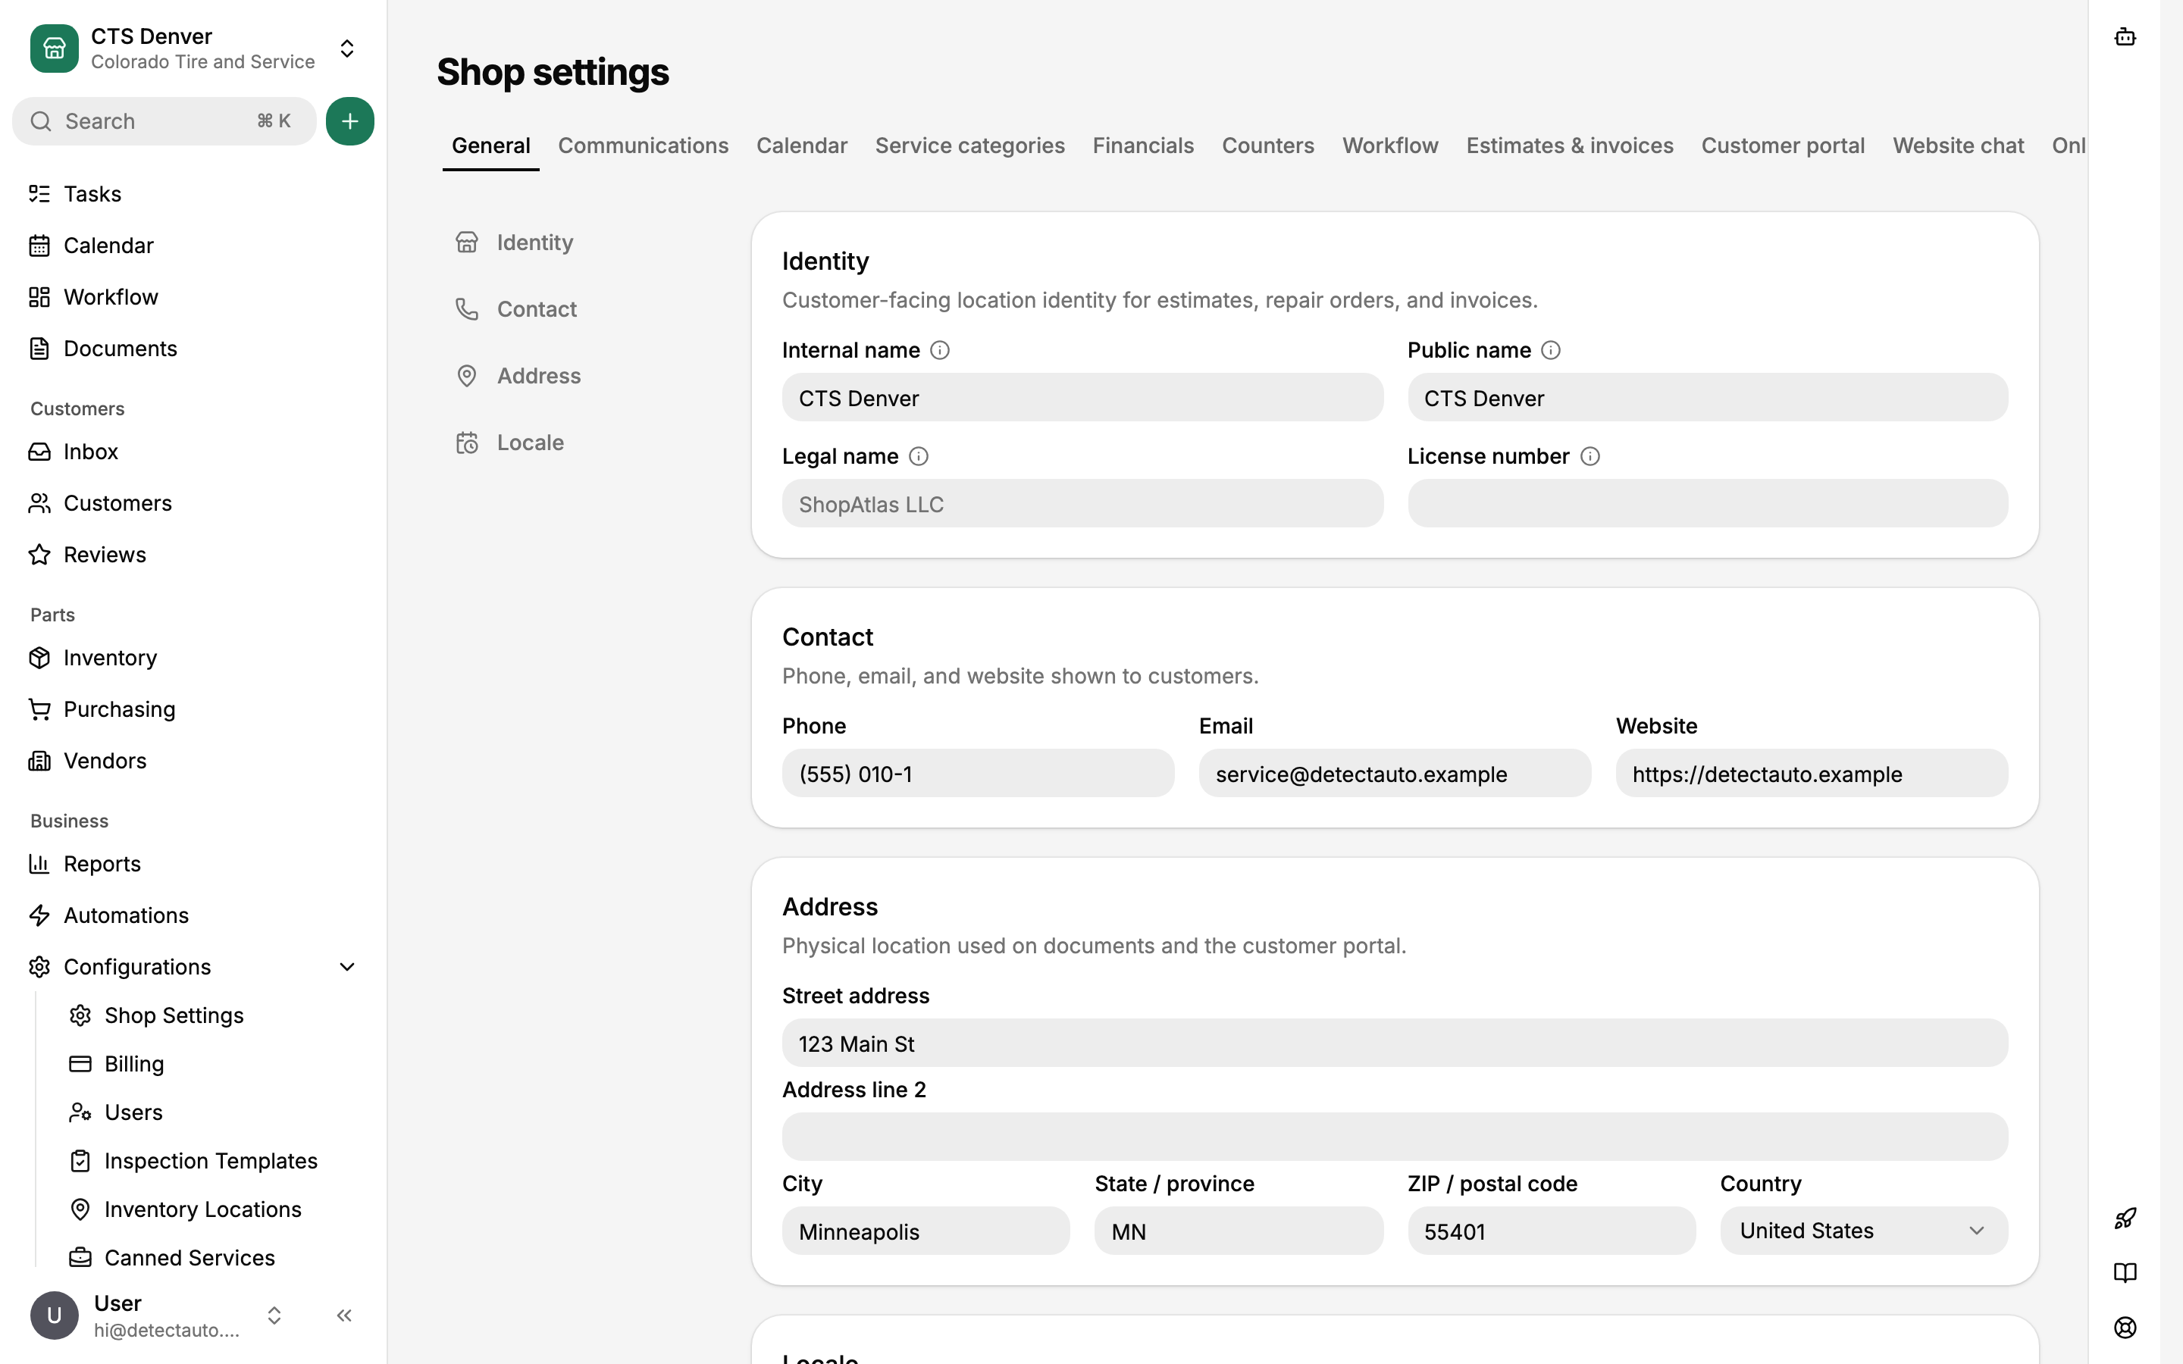Focus the Website field
2183x1364 pixels.
tap(1812, 773)
